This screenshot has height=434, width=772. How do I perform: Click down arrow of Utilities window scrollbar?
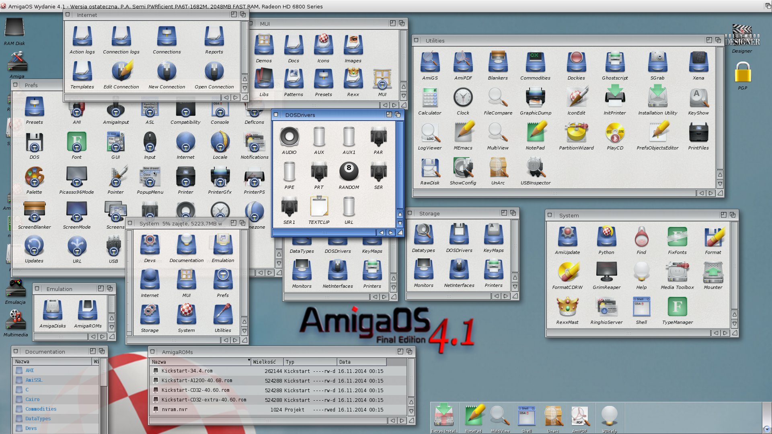point(720,184)
